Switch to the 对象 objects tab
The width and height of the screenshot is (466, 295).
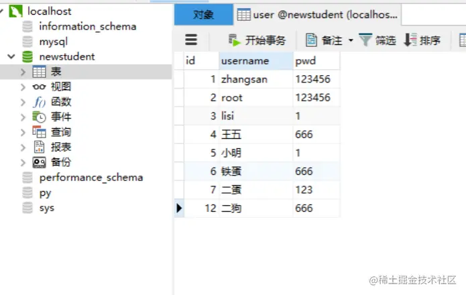tap(204, 15)
